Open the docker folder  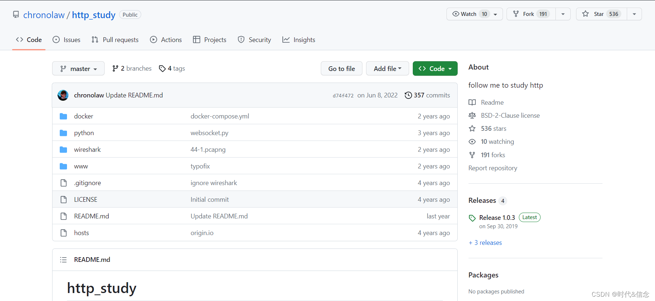[84, 116]
